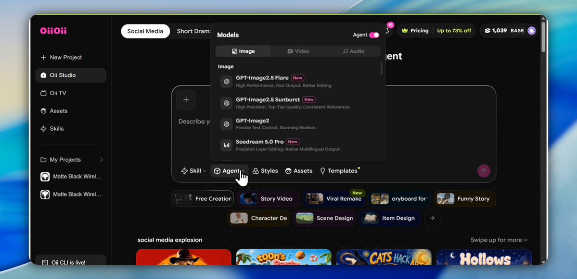Screen dimensions: 577x279
Task: Open Skills in the sidebar
Action: tap(52, 129)
